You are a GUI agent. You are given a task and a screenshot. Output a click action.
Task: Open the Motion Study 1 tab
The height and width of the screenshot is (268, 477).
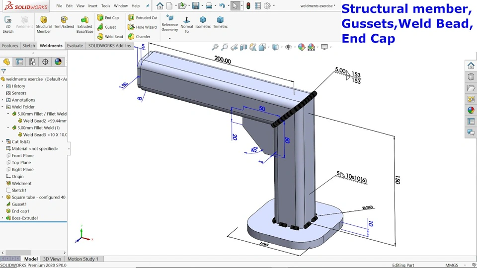click(83, 259)
